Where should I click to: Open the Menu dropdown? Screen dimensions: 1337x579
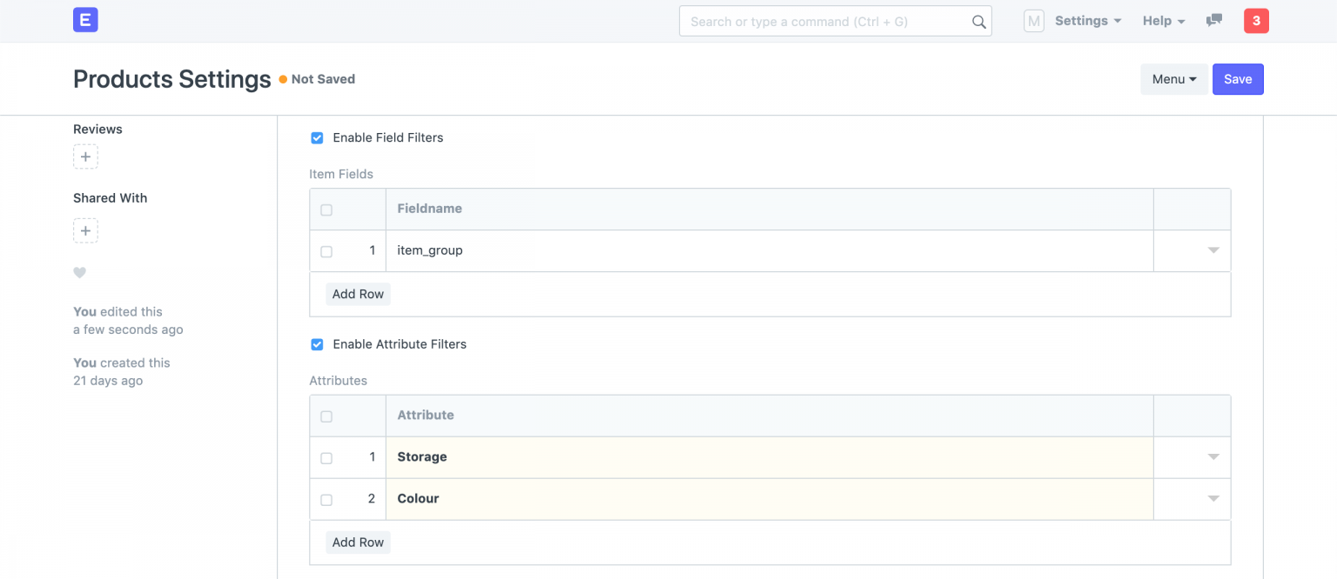(1173, 79)
